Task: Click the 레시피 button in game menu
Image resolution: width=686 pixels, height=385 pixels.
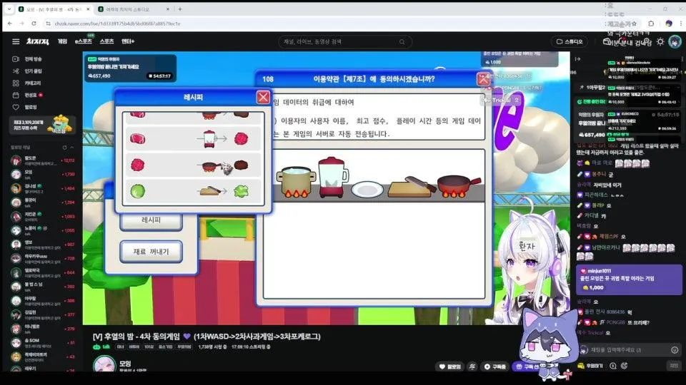Action: pos(151,220)
